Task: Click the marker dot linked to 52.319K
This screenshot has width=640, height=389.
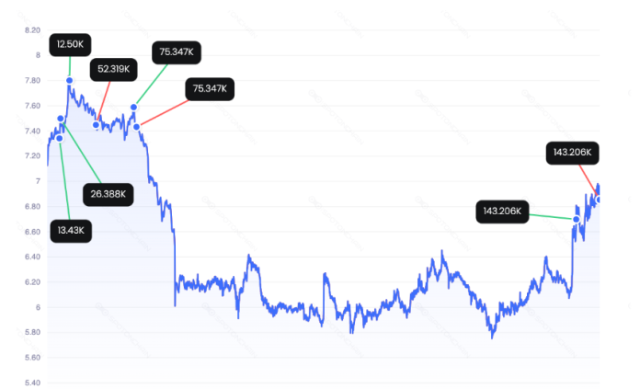Action: pos(97,125)
